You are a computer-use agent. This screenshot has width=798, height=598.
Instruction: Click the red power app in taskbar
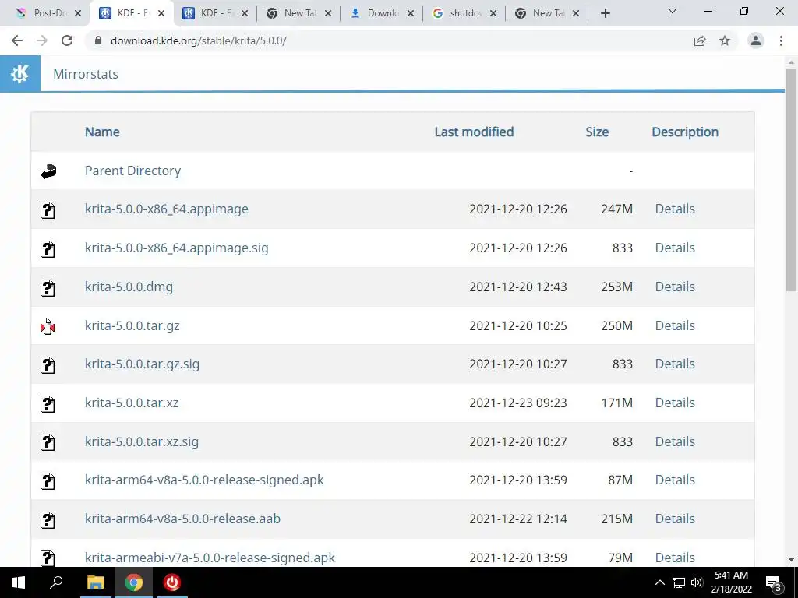pyautogui.click(x=172, y=582)
